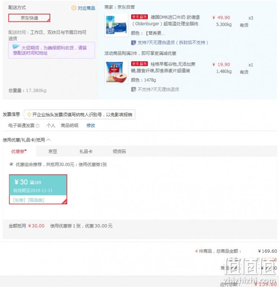Click the ¥169.60 total goods amount
279x287 pixels.
tap(267, 251)
